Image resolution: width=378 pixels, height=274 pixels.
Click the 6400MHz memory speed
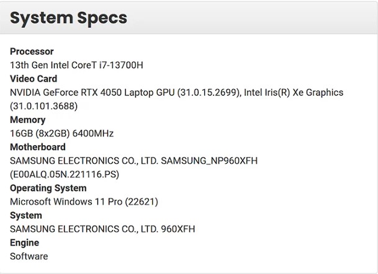click(x=93, y=133)
